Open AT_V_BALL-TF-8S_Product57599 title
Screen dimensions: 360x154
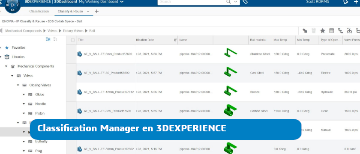click(x=107, y=73)
